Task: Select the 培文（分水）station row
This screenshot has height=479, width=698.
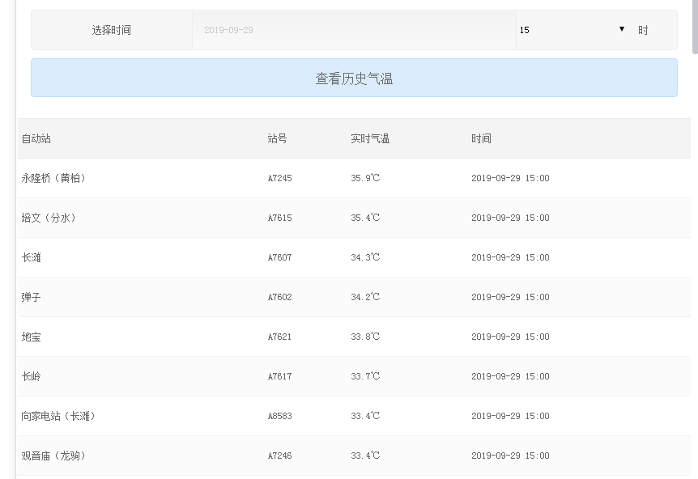Action: 49,218
